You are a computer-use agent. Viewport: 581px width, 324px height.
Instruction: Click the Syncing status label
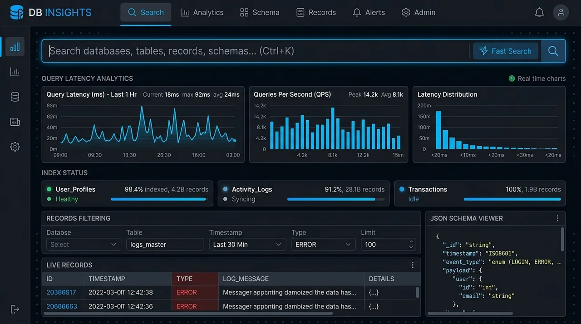(x=244, y=199)
